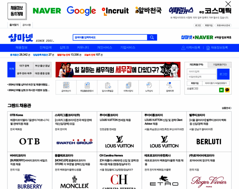Click the 비밀번호입력 password field

pyautogui.click(x=202, y=77)
